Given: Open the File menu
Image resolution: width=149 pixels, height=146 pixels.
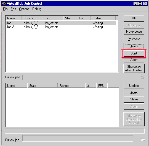Looking at the screenshot, I should point(5,9).
